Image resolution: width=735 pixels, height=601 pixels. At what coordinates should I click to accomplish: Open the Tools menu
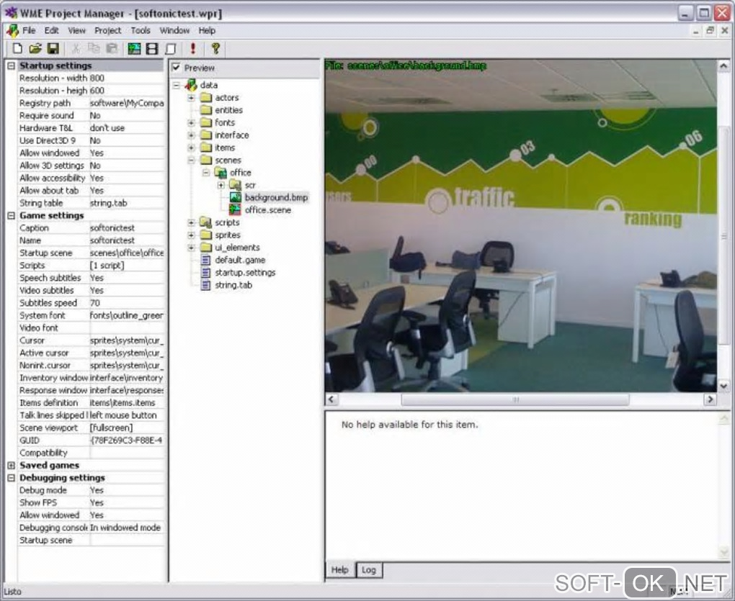(141, 30)
